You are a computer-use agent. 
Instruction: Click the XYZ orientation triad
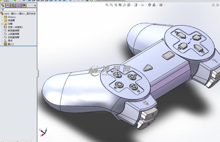click(43, 132)
